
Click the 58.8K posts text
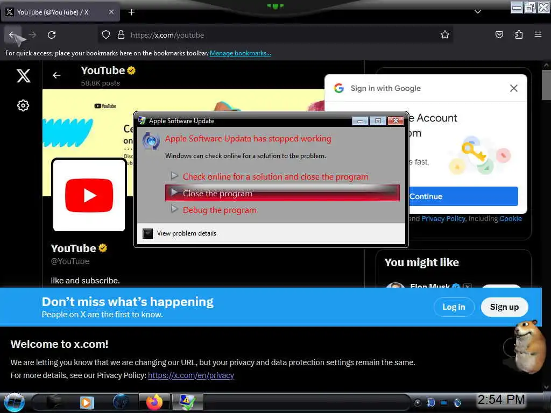(x=101, y=83)
